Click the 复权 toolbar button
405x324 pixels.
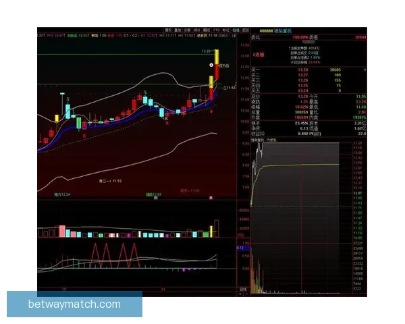167,30
